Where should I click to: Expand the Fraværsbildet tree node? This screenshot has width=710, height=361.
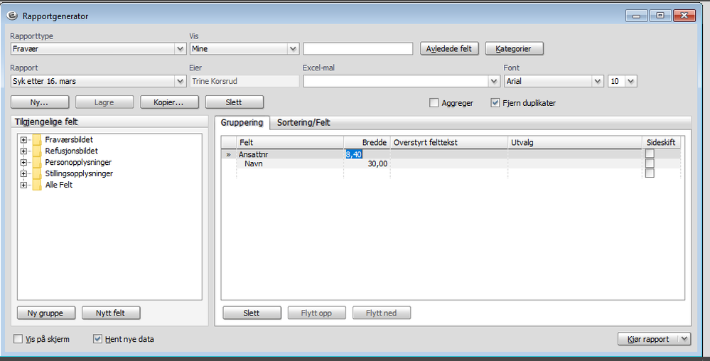point(23,140)
